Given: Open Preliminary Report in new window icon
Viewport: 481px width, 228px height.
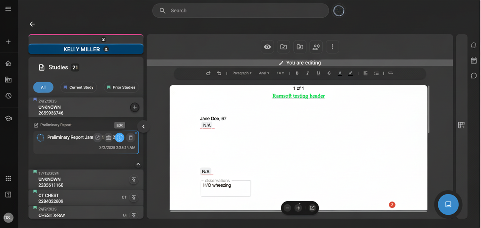Looking at the screenshot, I should coord(98,137).
